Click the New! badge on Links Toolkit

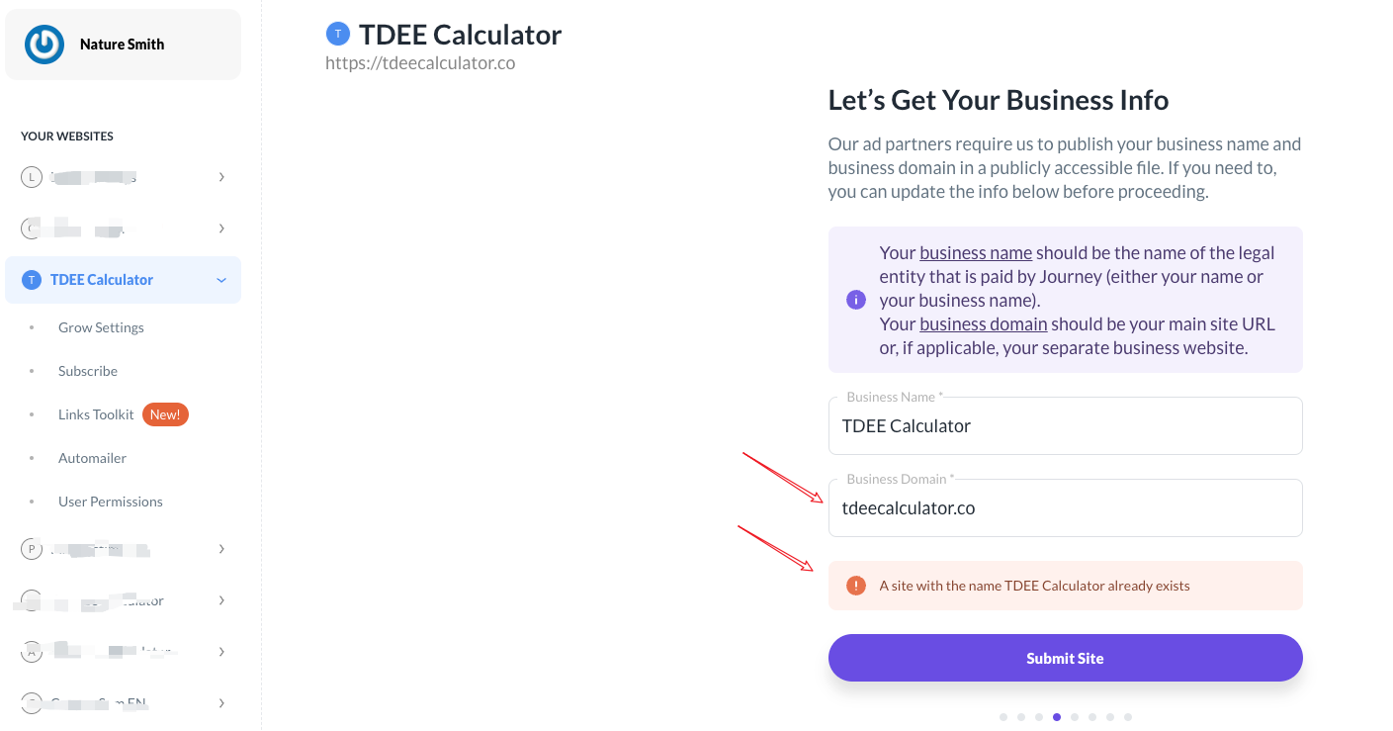click(x=165, y=414)
